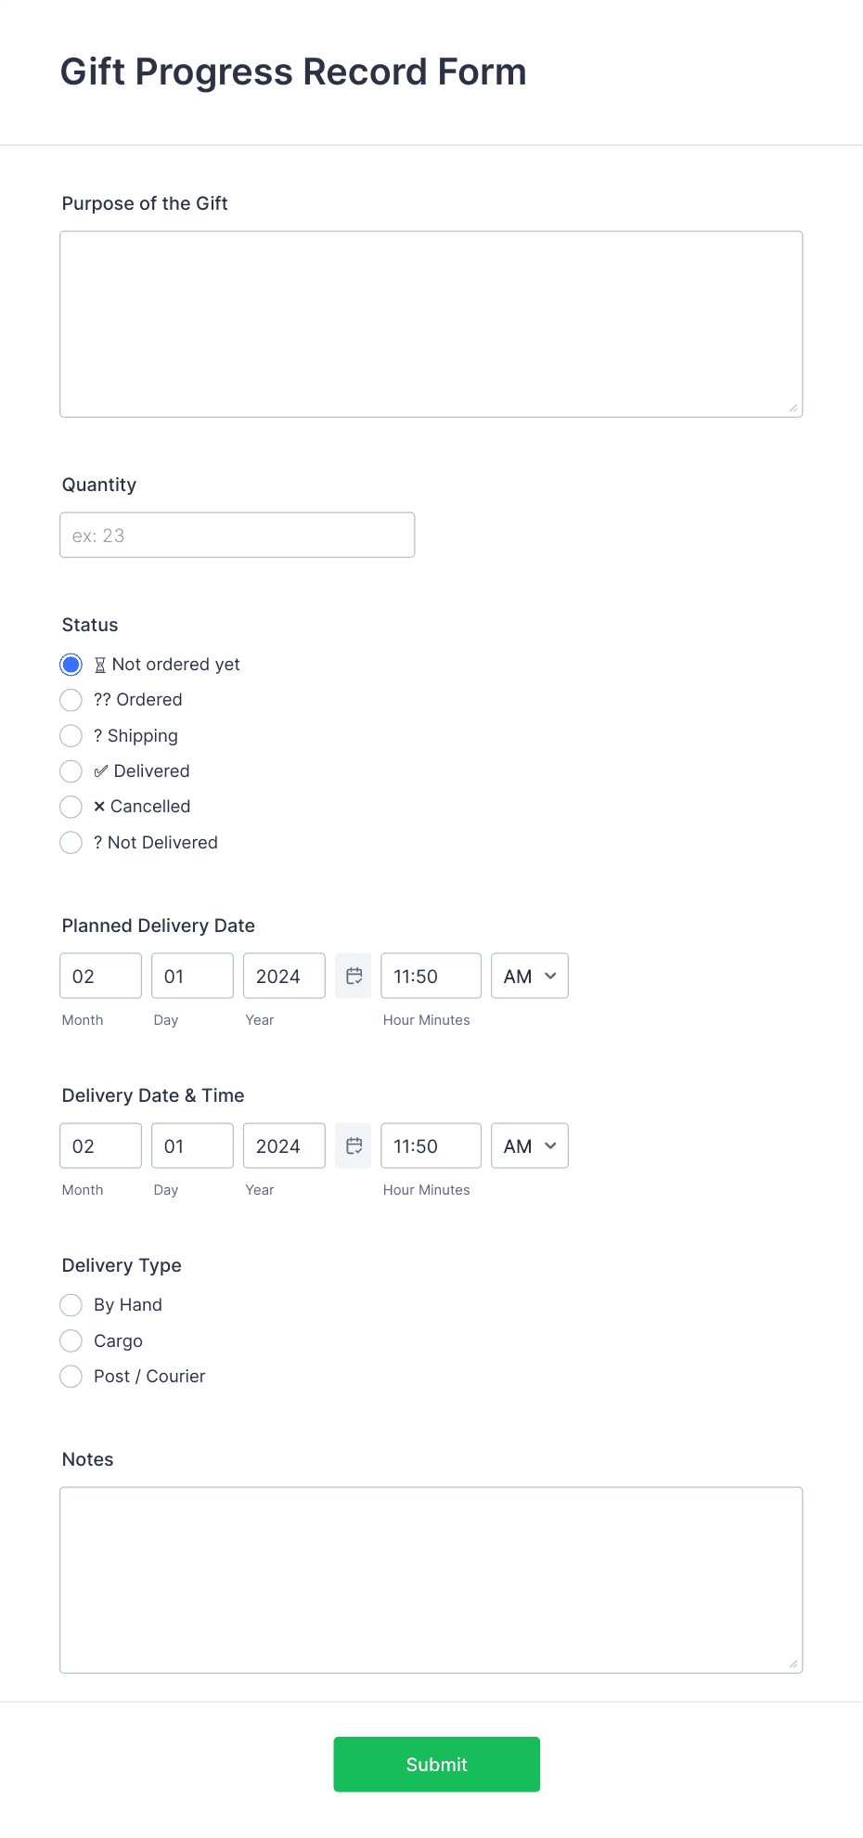
Task: Click the hourglass icon beside Not ordered yet
Action: pos(100,664)
